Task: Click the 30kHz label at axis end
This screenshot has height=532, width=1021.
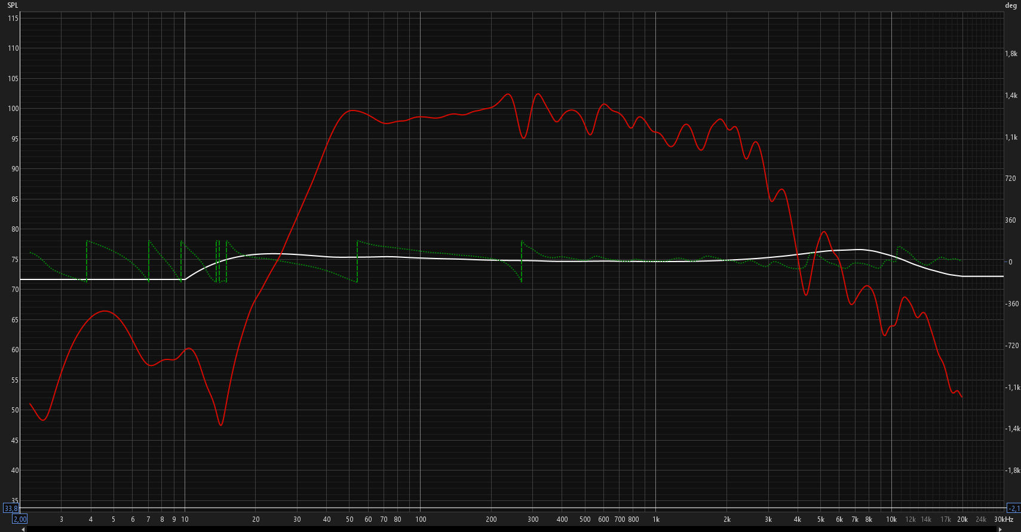Action: click(1004, 519)
